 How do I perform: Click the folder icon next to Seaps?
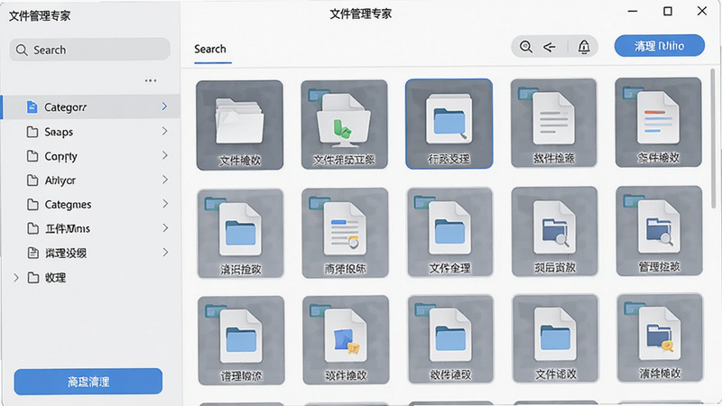tap(32, 132)
